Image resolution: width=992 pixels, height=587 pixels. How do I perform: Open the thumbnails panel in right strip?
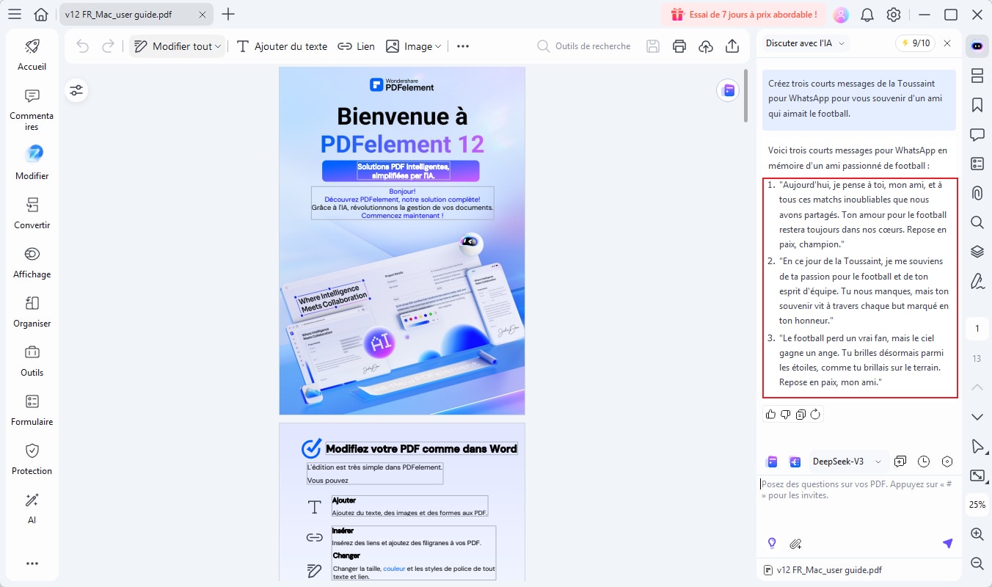[977, 76]
